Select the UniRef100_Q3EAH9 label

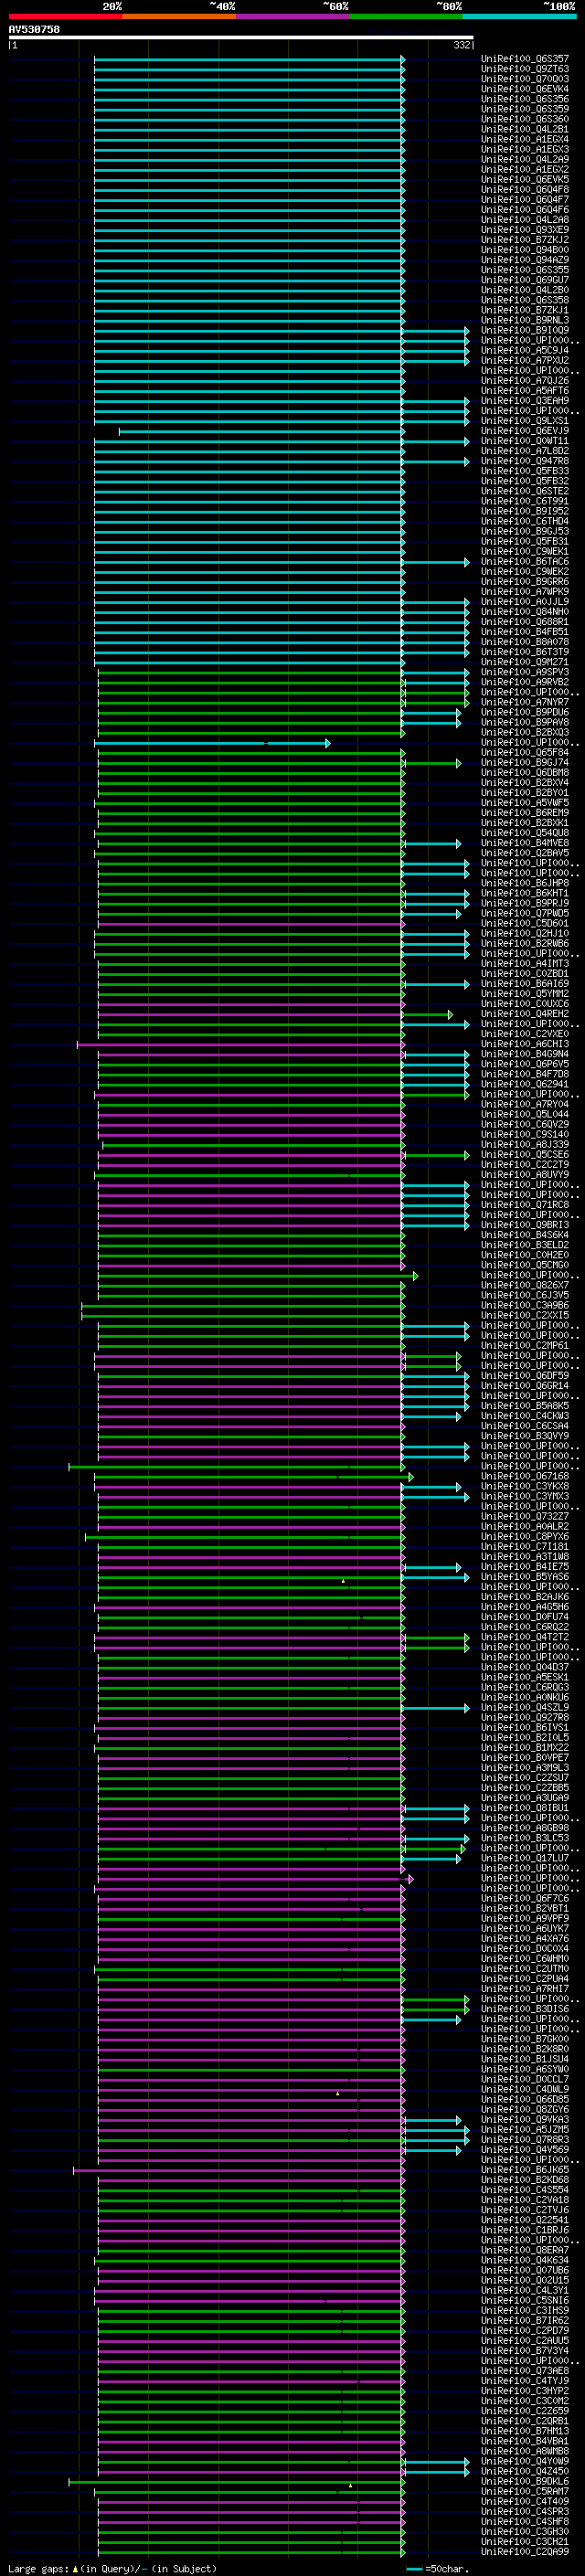click(525, 401)
